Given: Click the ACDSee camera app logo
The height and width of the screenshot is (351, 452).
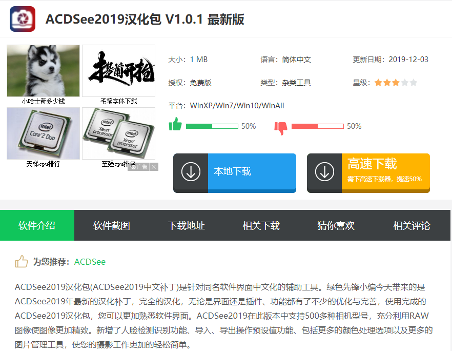Looking at the screenshot, I should click(23, 19).
